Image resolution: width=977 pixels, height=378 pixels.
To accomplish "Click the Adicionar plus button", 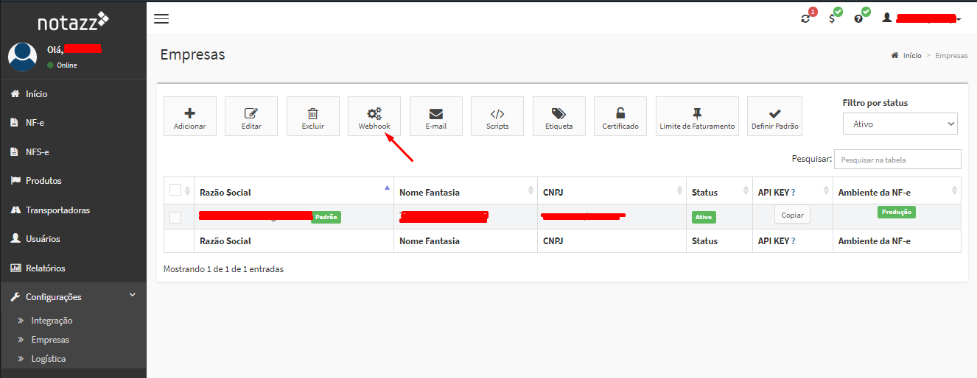I will 190,116.
